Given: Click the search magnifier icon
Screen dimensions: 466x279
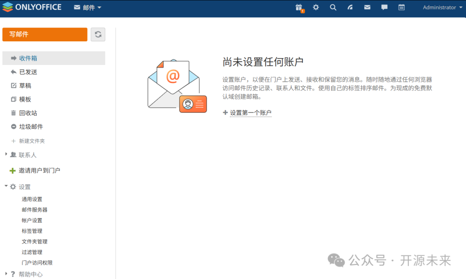Looking at the screenshot, I should tap(333, 7).
